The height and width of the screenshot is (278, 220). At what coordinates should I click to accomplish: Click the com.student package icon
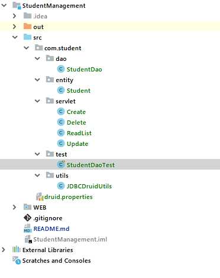coord(38,47)
